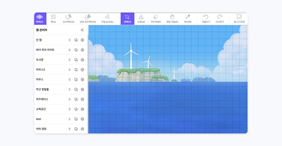Click reorder handle for test
The image size is (282, 146).
pyautogui.click(x=70, y=119)
